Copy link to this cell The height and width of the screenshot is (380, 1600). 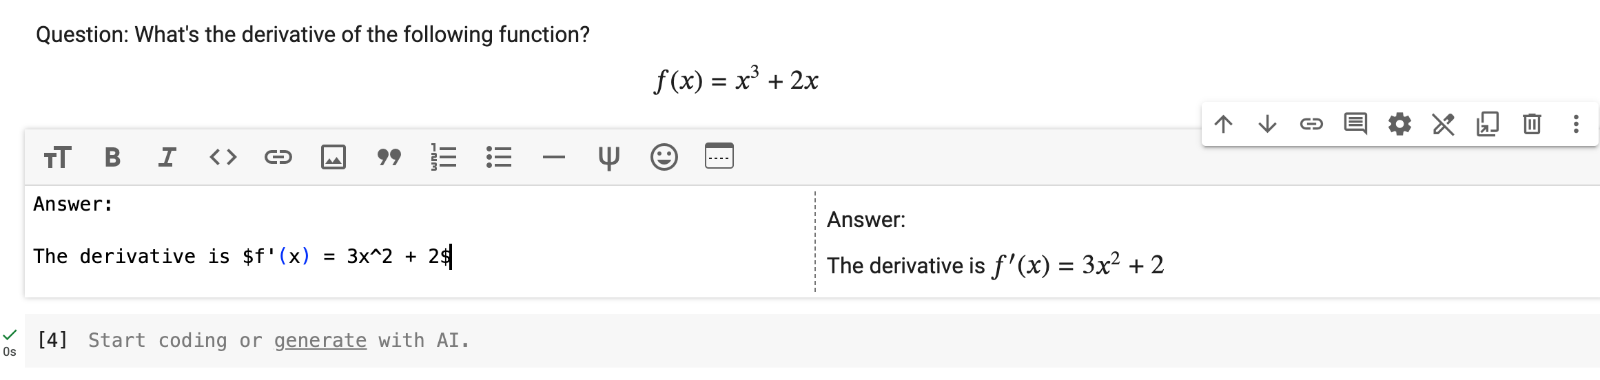(1311, 124)
